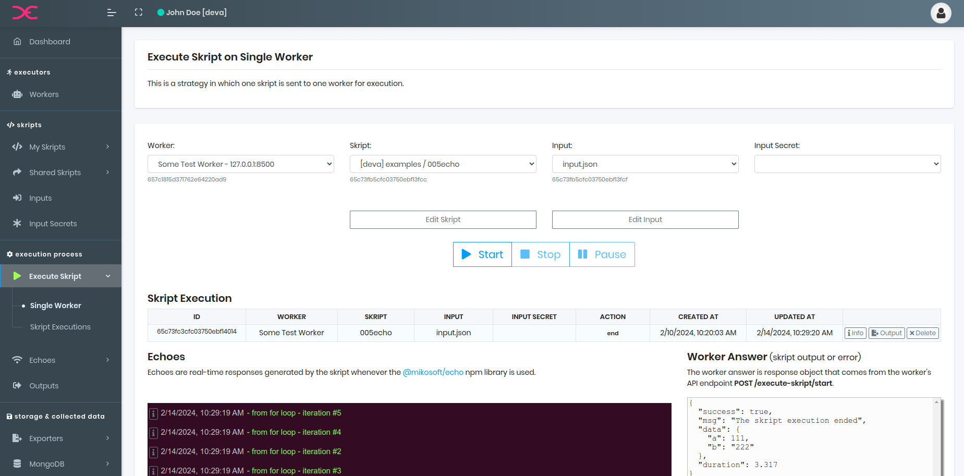Open the Skript dropdown
The height and width of the screenshot is (476, 964).
click(443, 164)
